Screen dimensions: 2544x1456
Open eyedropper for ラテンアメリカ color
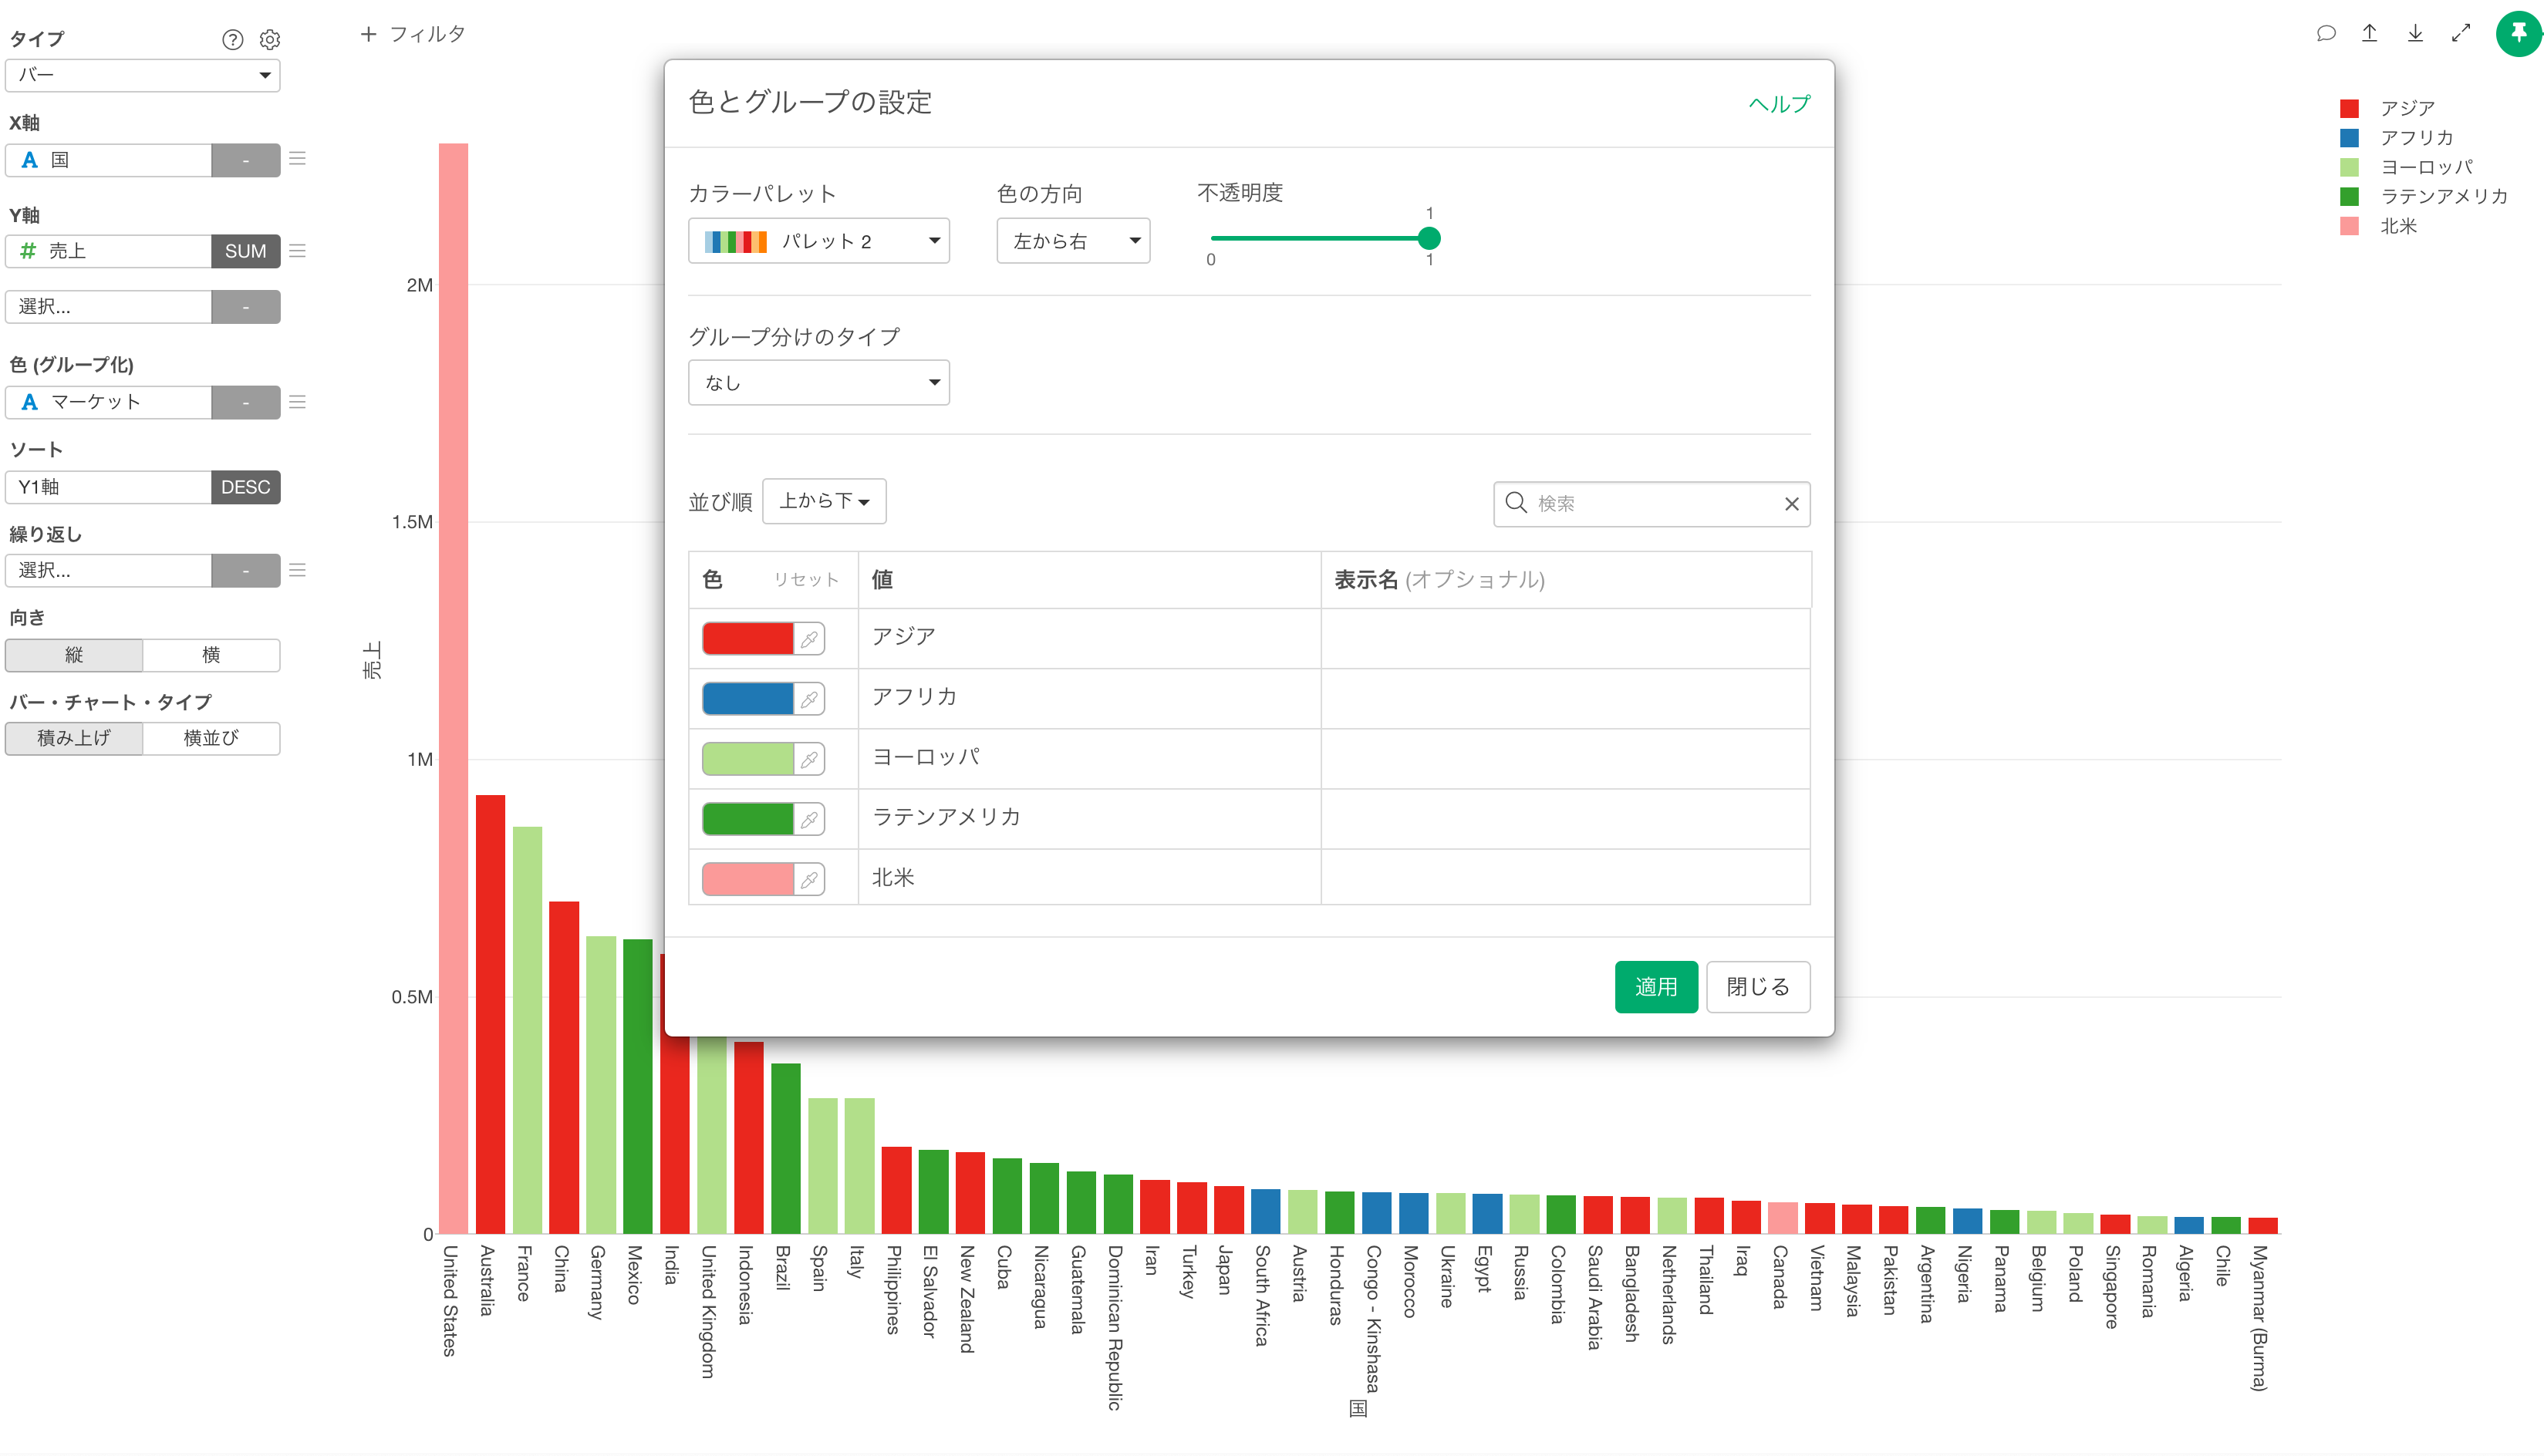pyautogui.click(x=809, y=819)
